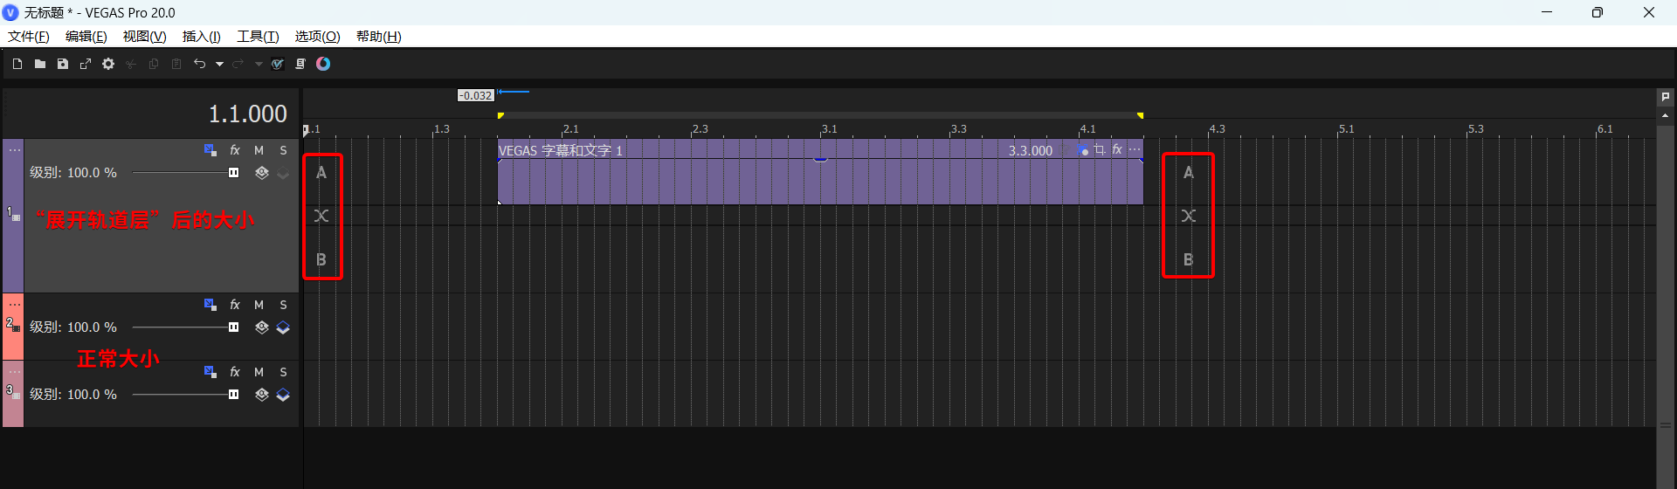Click the Undo arrow in the toolbar
The height and width of the screenshot is (489, 1677).
[199, 64]
